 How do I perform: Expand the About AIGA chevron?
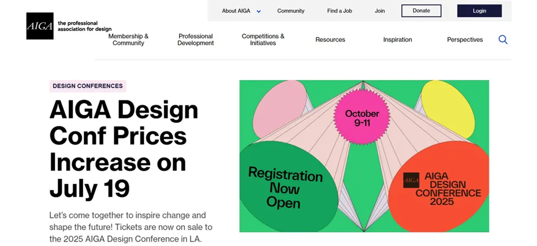point(258,12)
